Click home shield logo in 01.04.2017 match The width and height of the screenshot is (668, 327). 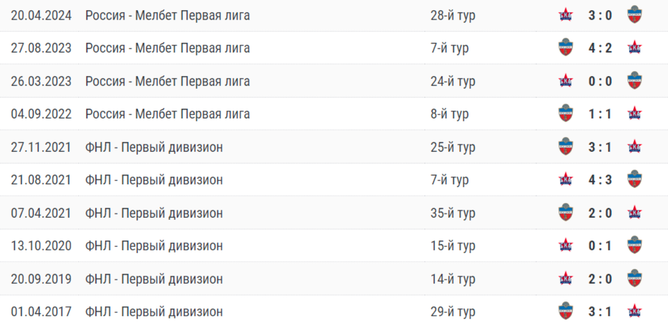click(x=565, y=311)
